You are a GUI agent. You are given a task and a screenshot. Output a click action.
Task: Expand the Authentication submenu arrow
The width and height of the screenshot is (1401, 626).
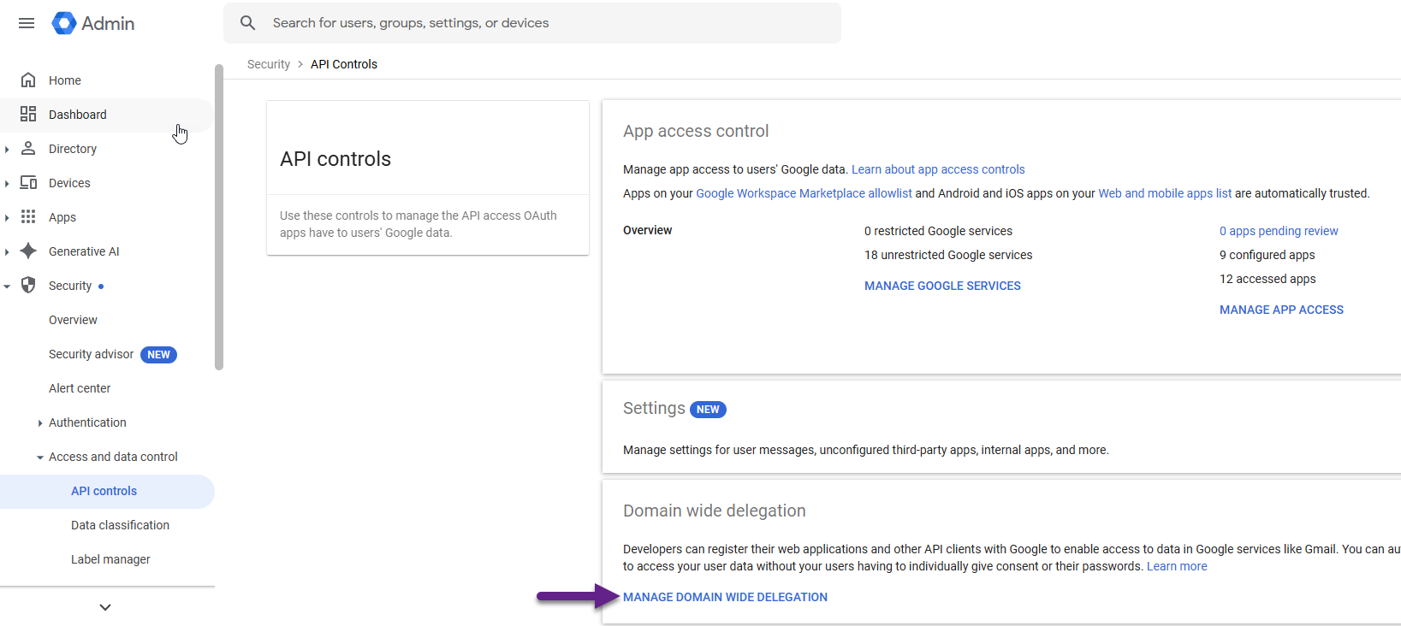click(40, 423)
